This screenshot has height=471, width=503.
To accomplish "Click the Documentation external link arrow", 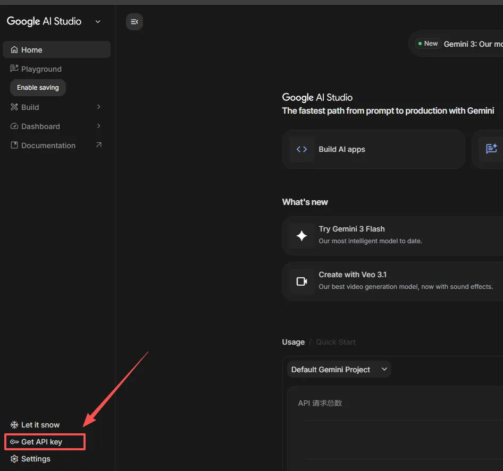I will (x=98, y=145).
